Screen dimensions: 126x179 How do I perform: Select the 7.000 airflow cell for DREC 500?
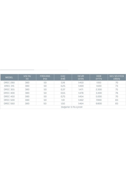(99, 100)
